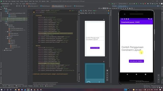Open the Refactor menu
The height and width of the screenshot is (91, 163).
click(26, 1)
